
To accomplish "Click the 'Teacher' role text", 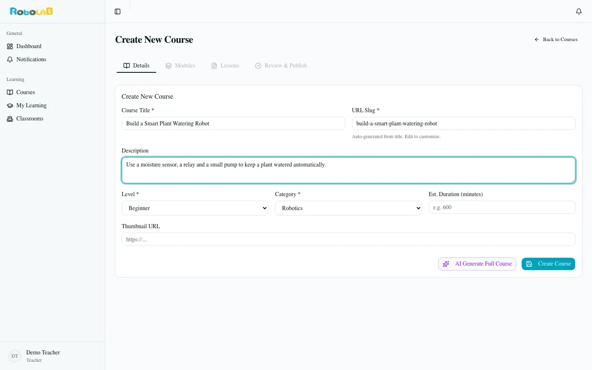I will (x=34, y=360).
